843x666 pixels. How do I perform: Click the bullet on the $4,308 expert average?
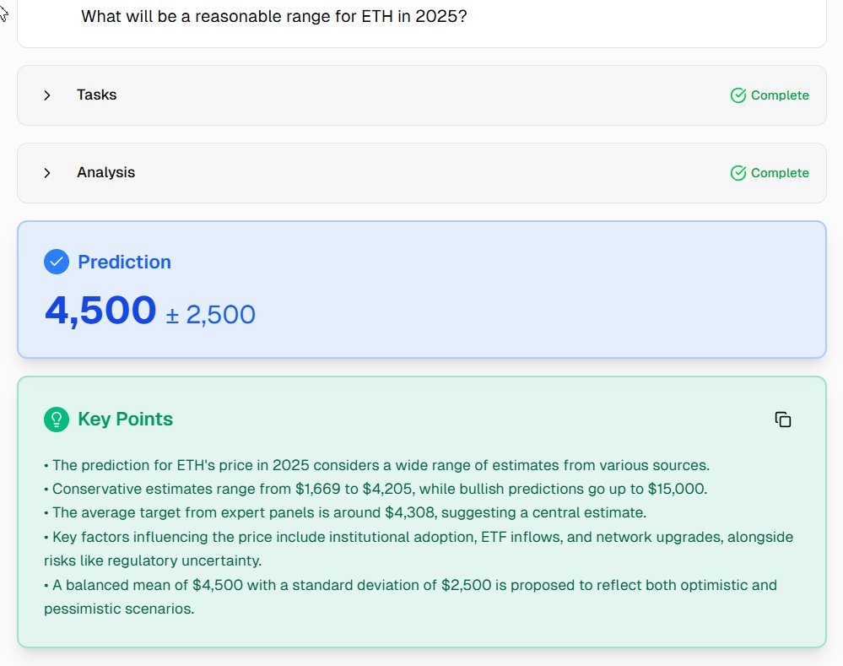(x=345, y=512)
